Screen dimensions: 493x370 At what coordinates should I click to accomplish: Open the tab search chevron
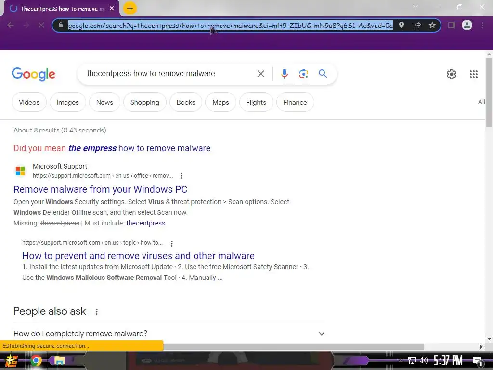coord(415,7)
